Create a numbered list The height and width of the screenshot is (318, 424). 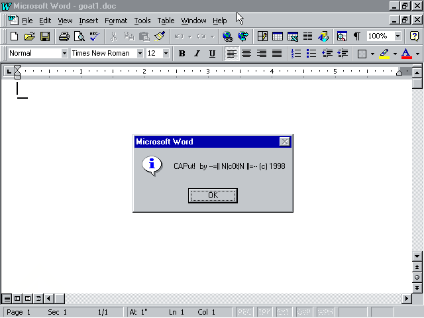tap(296, 54)
